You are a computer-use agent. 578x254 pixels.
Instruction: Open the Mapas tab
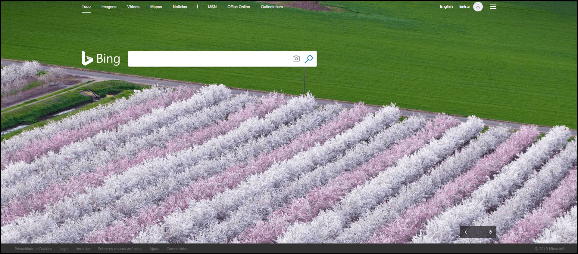[156, 7]
